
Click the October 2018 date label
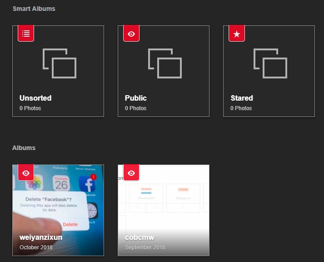36,247
